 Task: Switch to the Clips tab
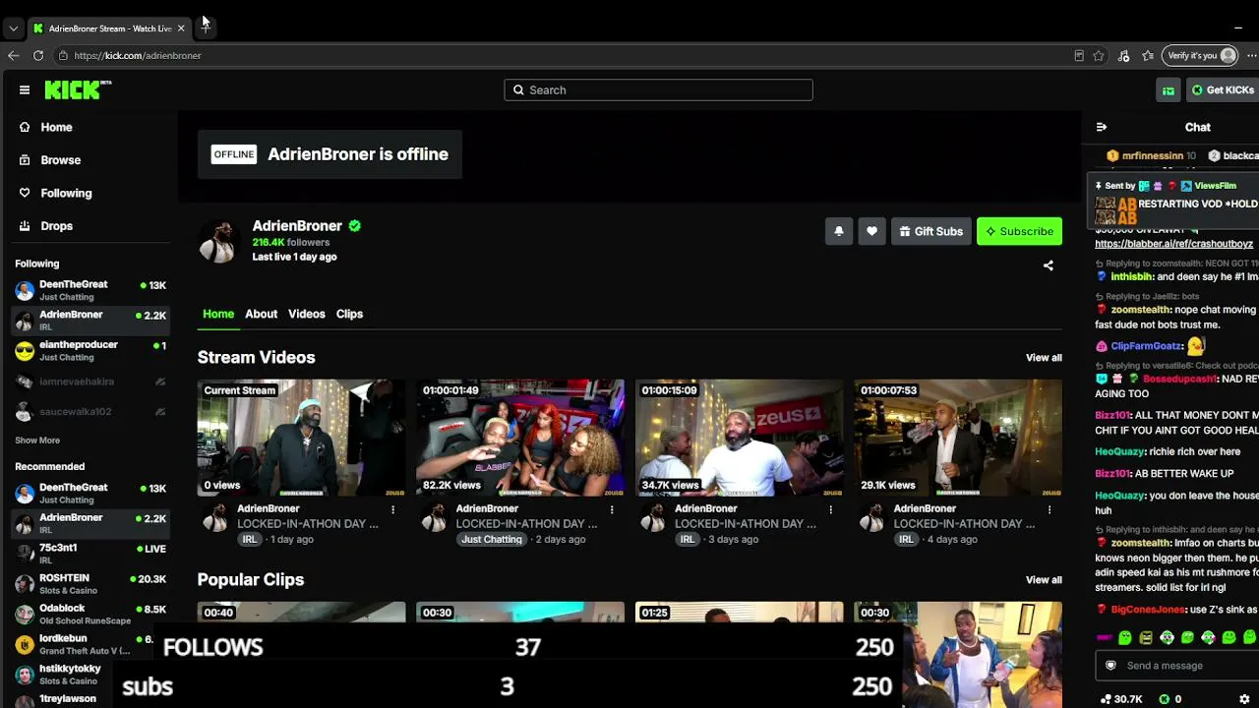pyautogui.click(x=349, y=314)
